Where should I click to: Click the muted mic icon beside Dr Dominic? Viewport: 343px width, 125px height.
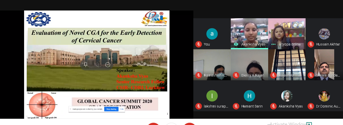(311, 106)
